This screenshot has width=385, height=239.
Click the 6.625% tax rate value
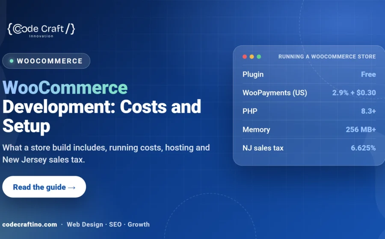pyautogui.click(x=363, y=148)
